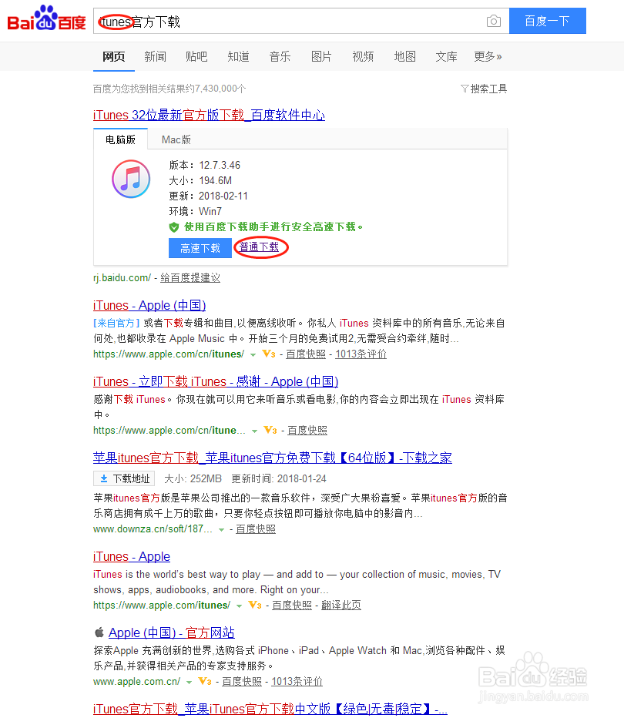Open the 百度快照 cached page link

[305, 354]
